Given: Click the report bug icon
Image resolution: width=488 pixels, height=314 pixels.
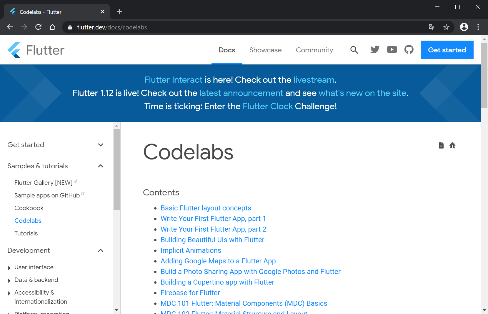Looking at the screenshot, I should point(452,145).
